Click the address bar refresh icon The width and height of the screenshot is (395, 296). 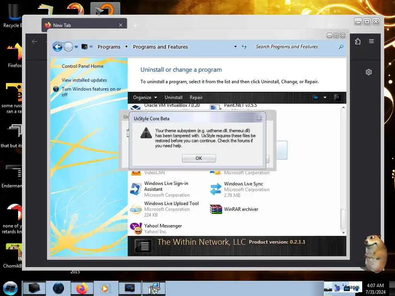(x=244, y=47)
